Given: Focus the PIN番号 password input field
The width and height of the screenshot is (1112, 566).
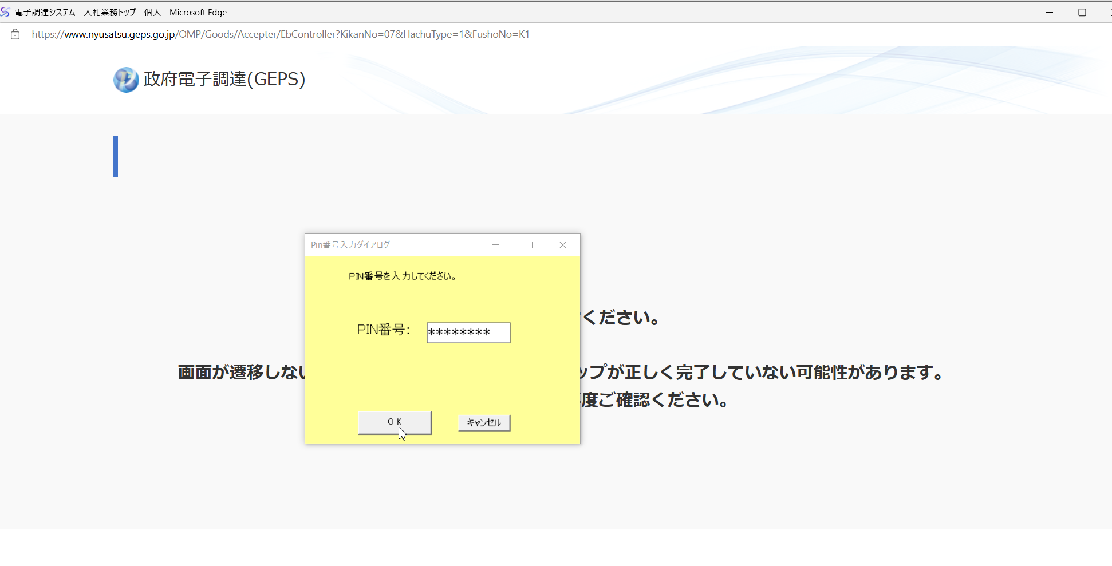Looking at the screenshot, I should pos(468,333).
